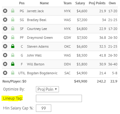Remove Courtney Lee from the lineup

(x=5, y=28)
